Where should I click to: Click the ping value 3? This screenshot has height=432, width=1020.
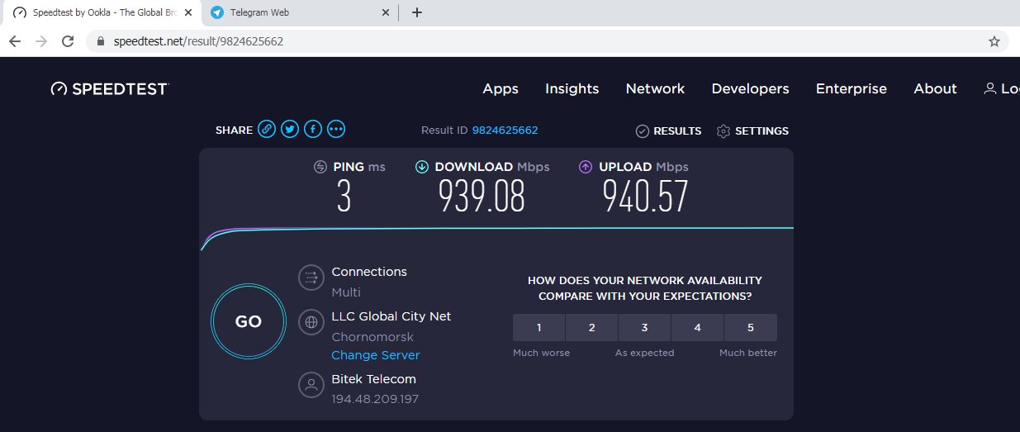(x=344, y=197)
